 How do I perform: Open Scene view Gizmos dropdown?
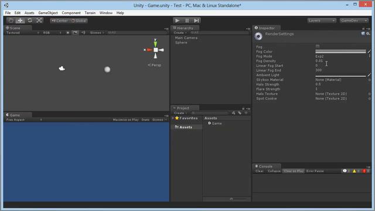point(97,33)
